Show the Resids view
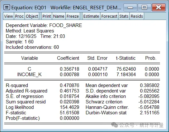This screenshot has width=169, height=132. pos(137,16)
